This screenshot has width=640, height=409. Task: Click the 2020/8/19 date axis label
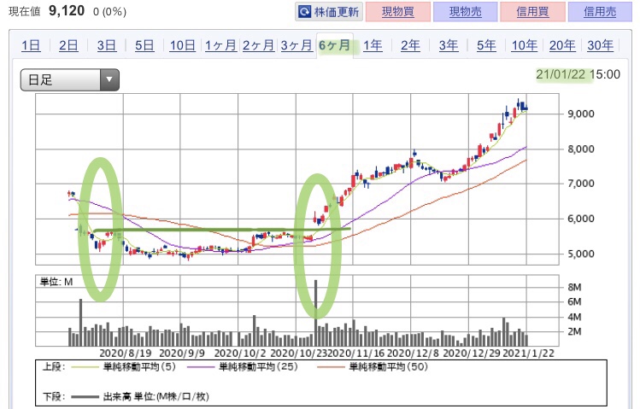[126, 353]
